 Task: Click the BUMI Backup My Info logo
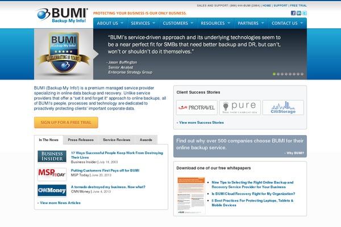point(62,15)
